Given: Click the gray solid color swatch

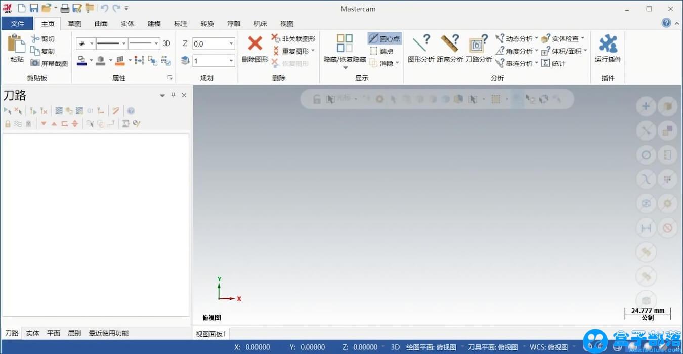Looking at the screenshot, I should [101, 61].
